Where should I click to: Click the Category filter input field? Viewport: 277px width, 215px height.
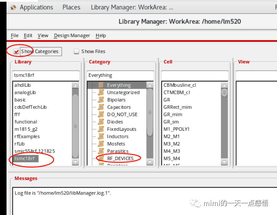click(x=120, y=75)
